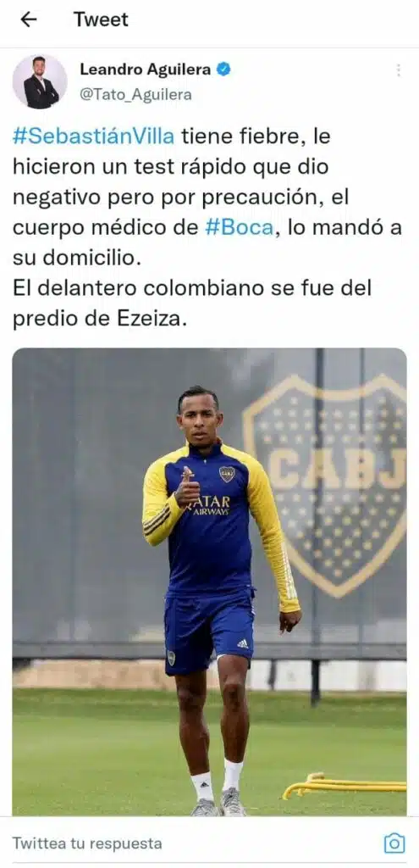
Task: Open the #SebastiánVilla hashtag
Action: (x=93, y=136)
